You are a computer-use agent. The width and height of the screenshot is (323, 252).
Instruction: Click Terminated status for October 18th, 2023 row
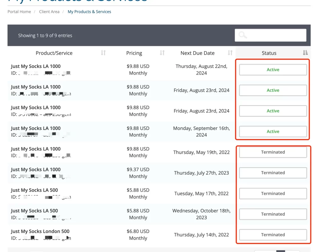pos(273,214)
